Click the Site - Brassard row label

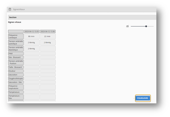[16, 57]
